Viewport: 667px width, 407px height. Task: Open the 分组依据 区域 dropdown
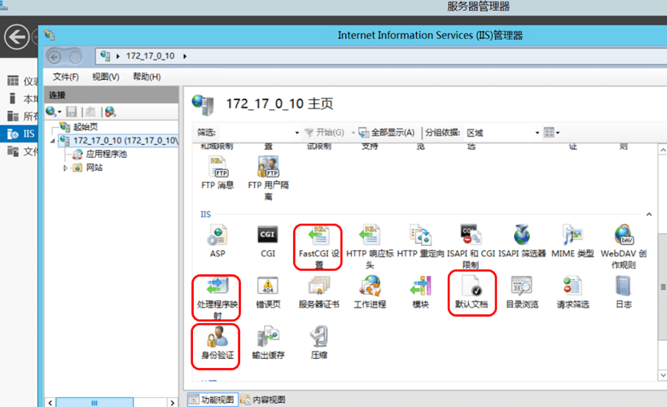(538, 133)
